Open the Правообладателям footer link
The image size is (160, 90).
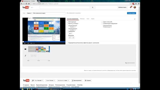click(42, 85)
